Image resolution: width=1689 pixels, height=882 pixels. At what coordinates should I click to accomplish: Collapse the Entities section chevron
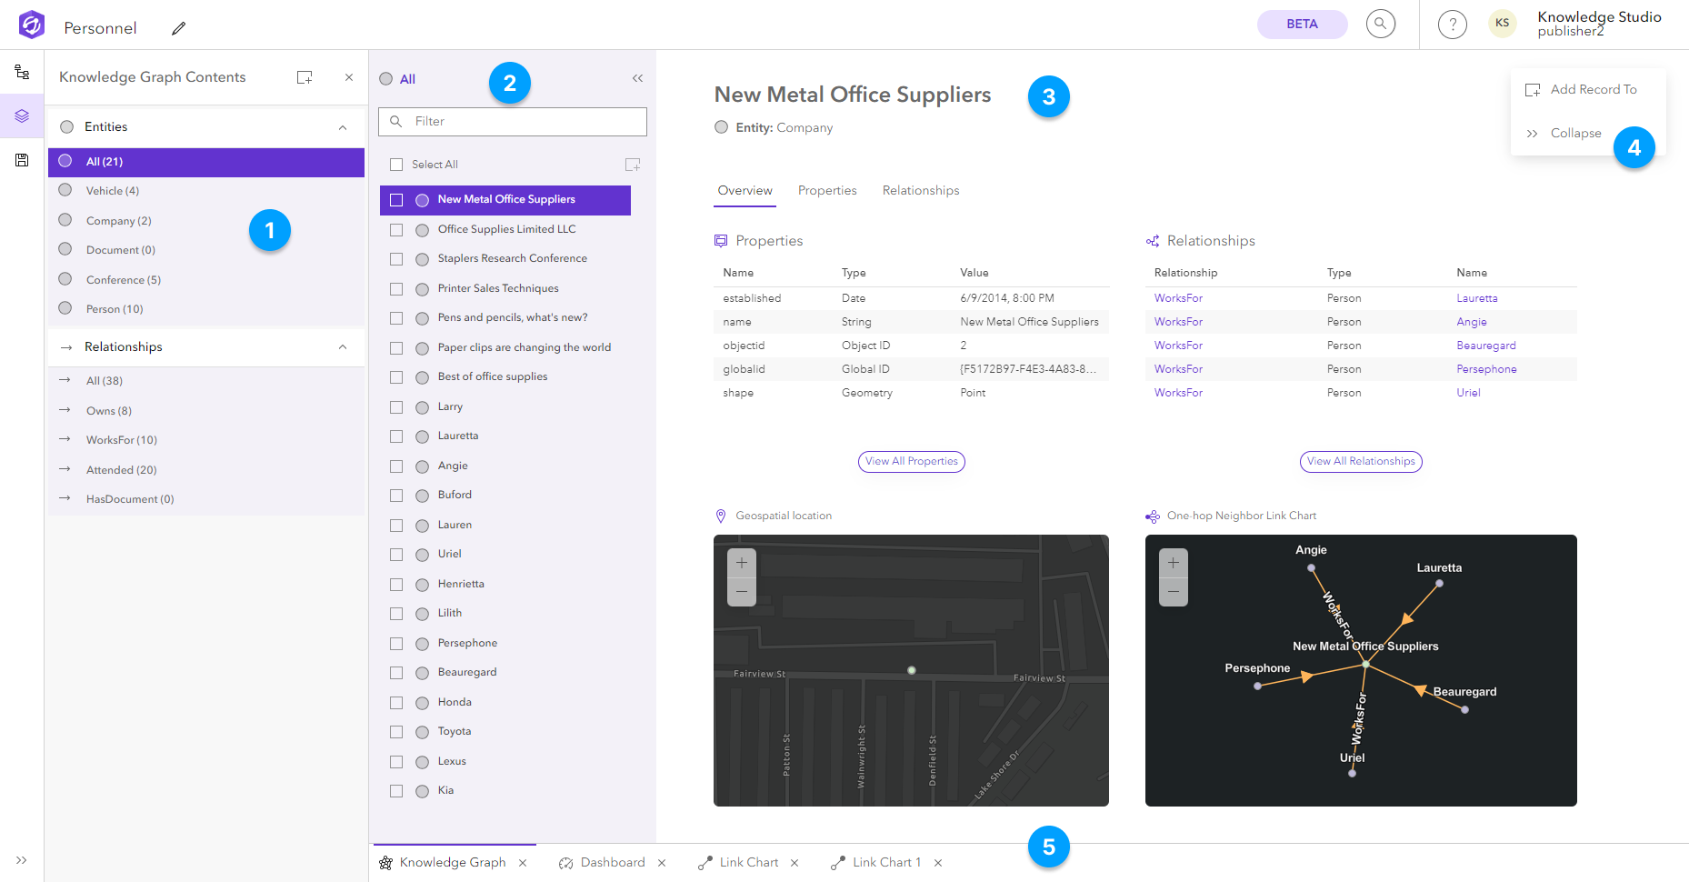pyautogui.click(x=343, y=127)
